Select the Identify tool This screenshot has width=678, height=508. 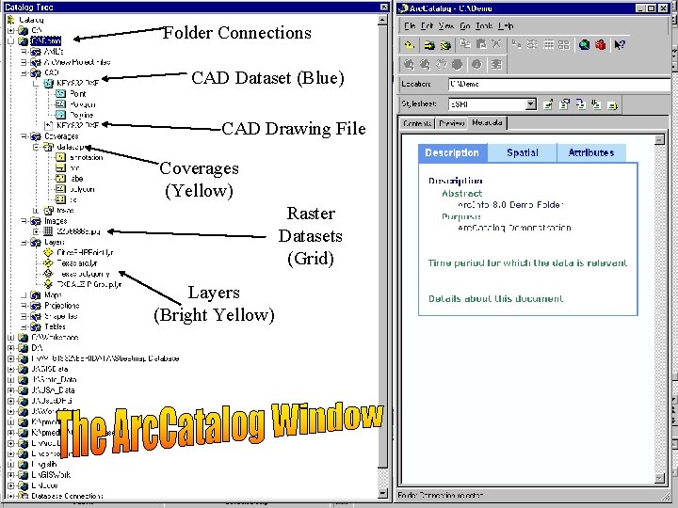pos(476,64)
